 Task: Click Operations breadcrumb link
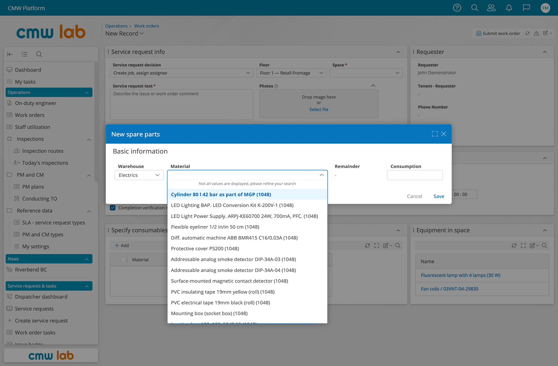click(x=116, y=26)
